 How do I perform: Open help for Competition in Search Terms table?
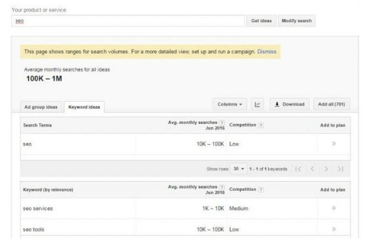point(260,125)
